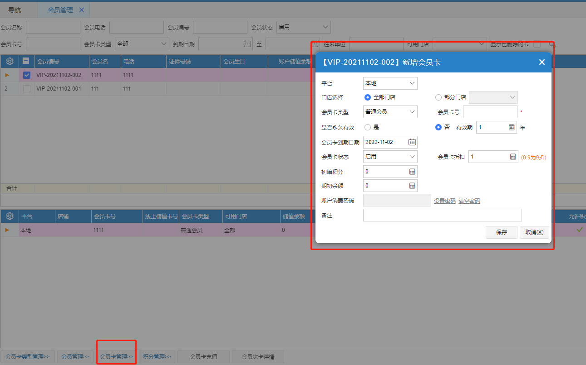
Task: Focus the 备注 text field
Action: 443,215
